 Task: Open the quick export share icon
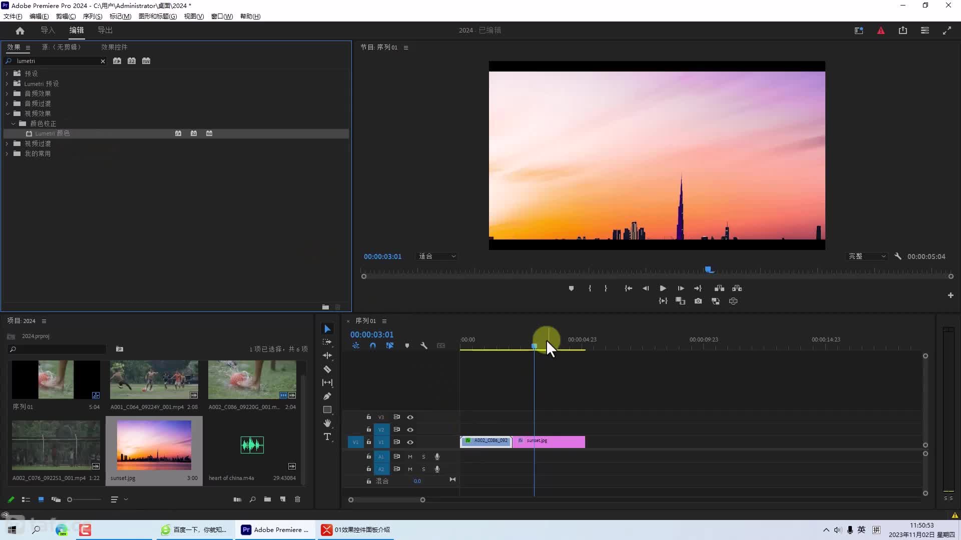pos(903,30)
